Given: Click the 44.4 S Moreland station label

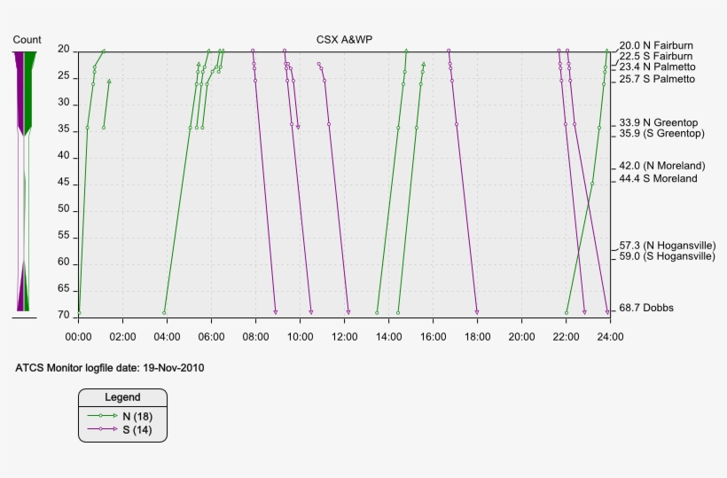Looking at the screenshot, I should (658, 178).
